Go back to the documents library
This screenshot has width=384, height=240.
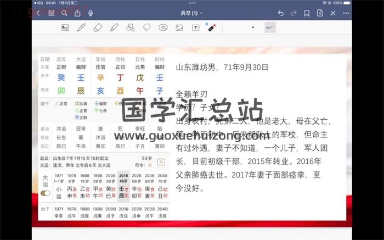pyautogui.click(x=38, y=13)
